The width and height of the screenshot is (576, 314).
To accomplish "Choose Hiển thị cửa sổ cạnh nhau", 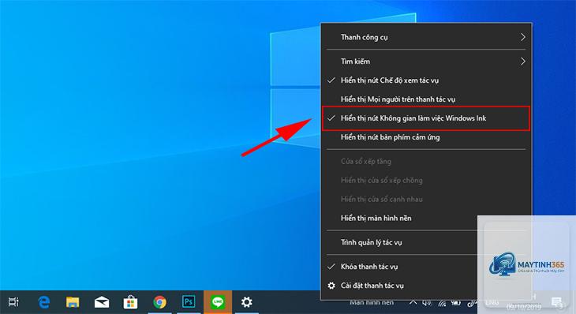I will 426,199.
